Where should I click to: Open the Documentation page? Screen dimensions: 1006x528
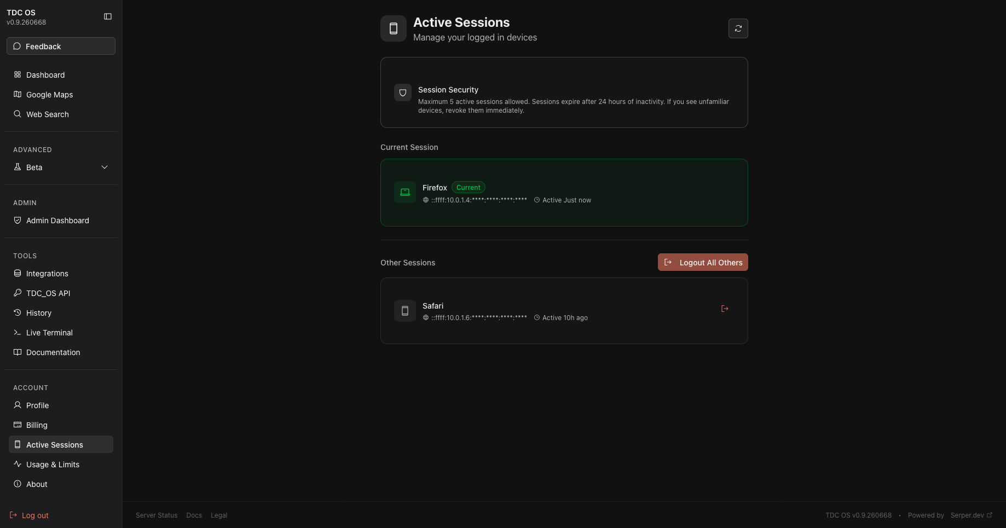pos(53,352)
